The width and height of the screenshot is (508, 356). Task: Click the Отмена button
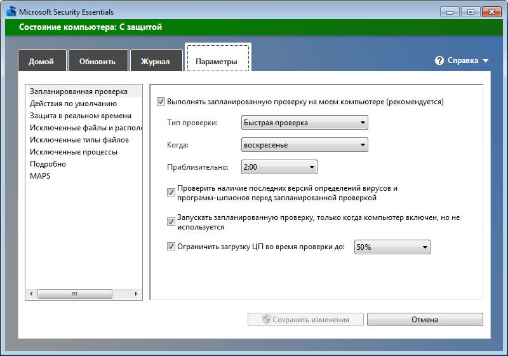pos(425,319)
